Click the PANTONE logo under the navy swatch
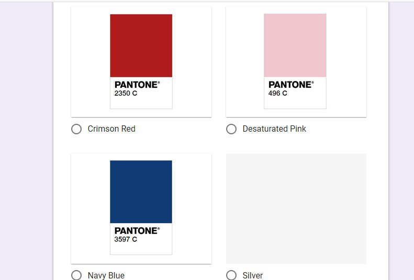The width and height of the screenshot is (414, 280). click(137, 231)
